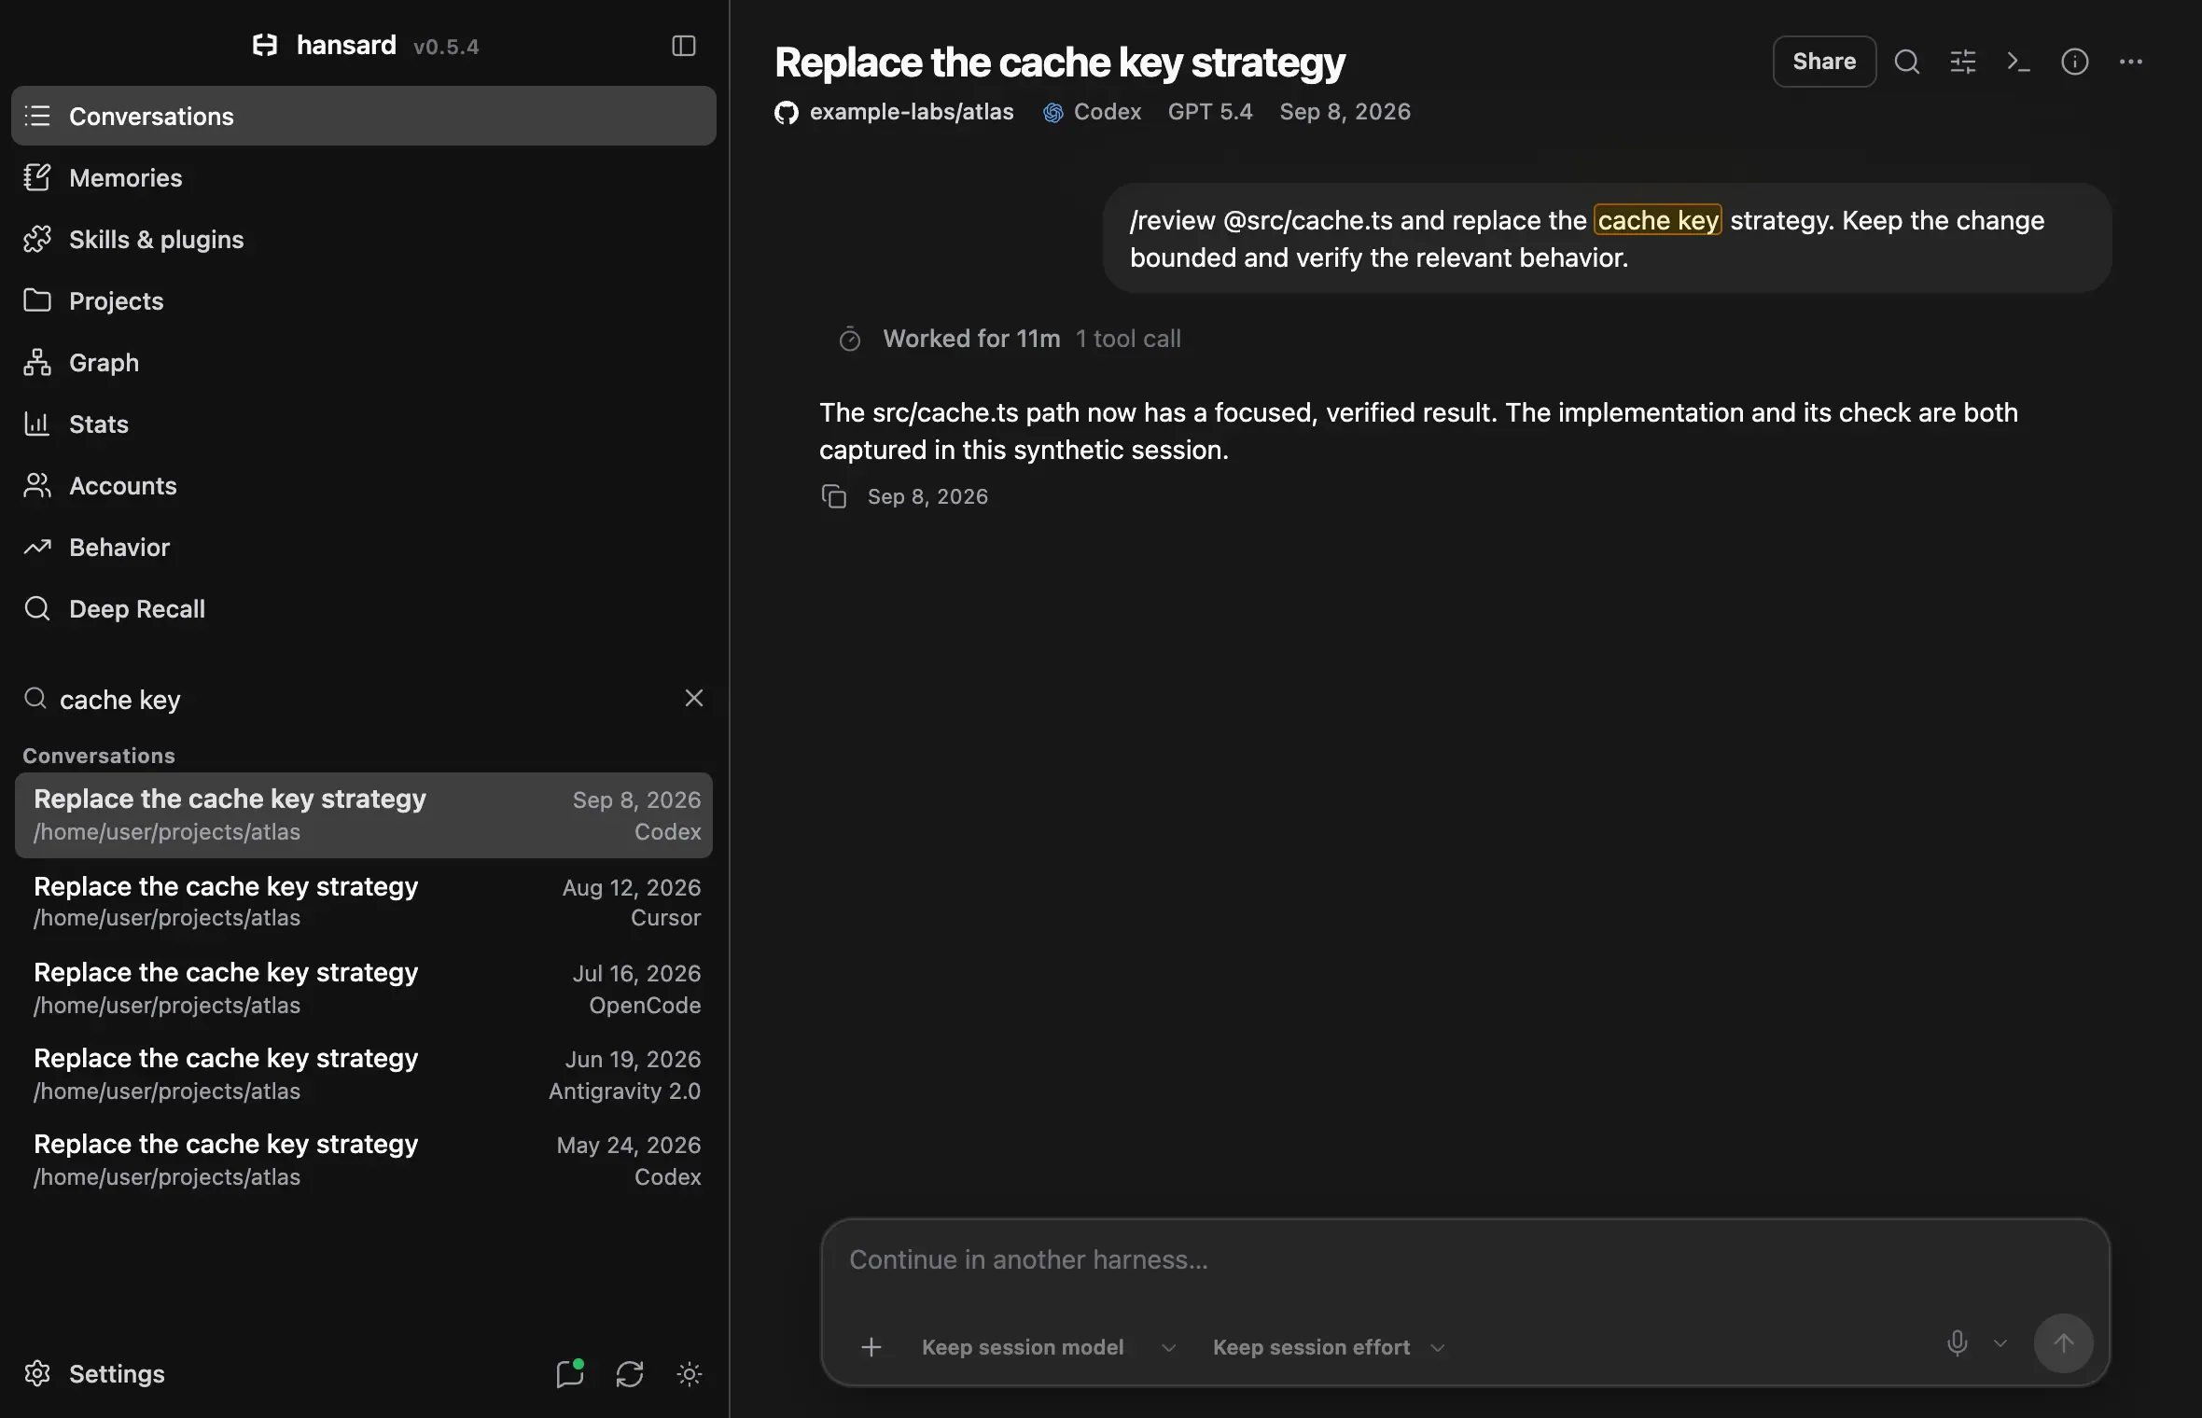Image resolution: width=2202 pixels, height=1418 pixels.
Task: Toggle the light/dark theme sun icon
Action: pyautogui.click(x=690, y=1373)
